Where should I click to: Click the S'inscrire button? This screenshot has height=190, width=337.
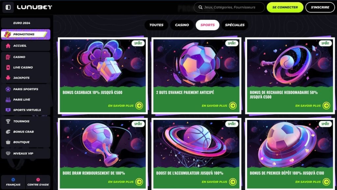(x=320, y=7)
